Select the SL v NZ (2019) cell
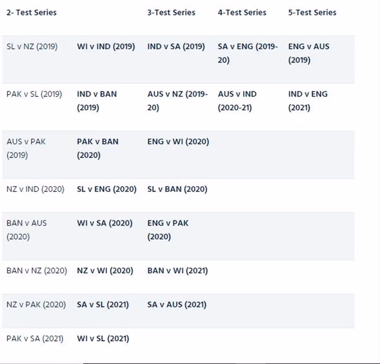The height and width of the screenshot is (364, 380). [32, 47]
